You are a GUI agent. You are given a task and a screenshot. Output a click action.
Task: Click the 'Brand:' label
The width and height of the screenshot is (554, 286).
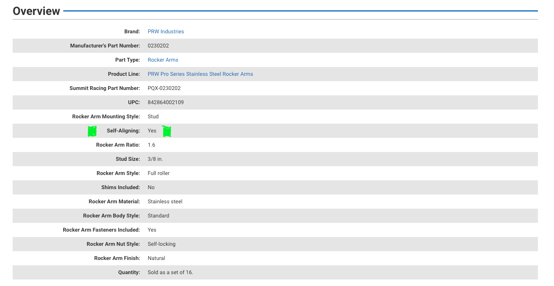point(132,31)
